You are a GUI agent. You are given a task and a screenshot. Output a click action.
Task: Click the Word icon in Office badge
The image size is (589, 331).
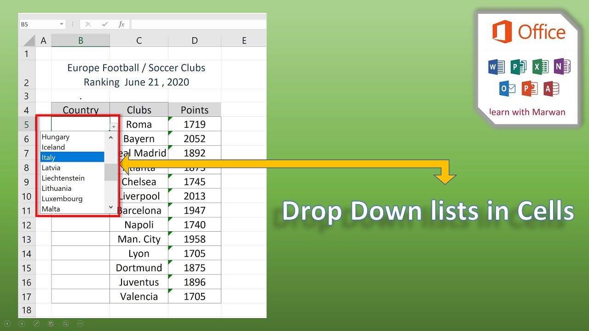click(497, 67)
